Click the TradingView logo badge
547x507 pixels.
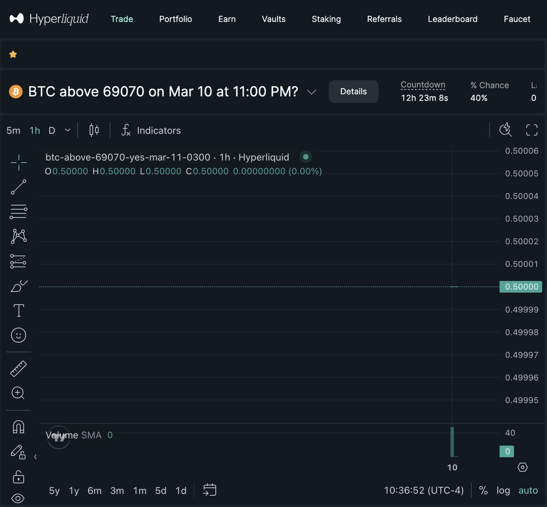tap(59, 438)
